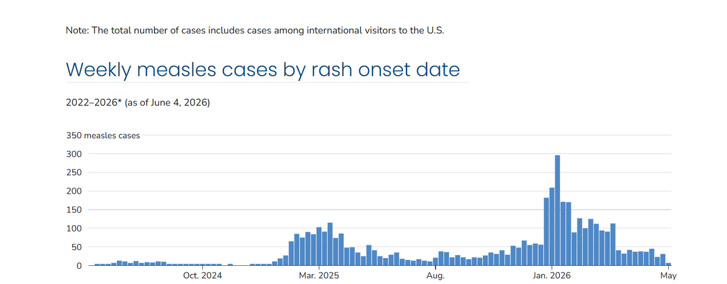Click the rightmost bar of the chart
This screenshot has width=727, height=284.
coord(668,264)
